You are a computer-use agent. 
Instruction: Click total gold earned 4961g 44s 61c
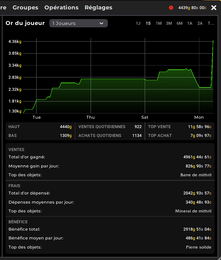tap(197, 157)
